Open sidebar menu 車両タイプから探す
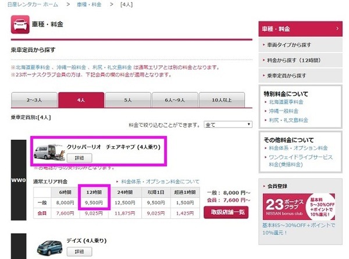Viewport: 349px width, 259px height. pos(300,45)
